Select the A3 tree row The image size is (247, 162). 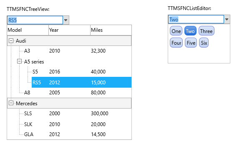pos(78,51)
